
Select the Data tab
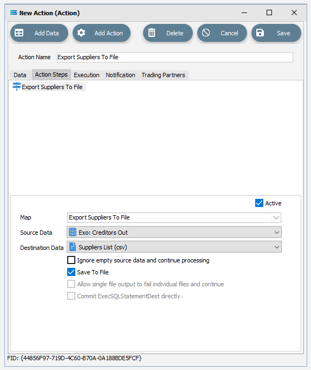[20, 75]
